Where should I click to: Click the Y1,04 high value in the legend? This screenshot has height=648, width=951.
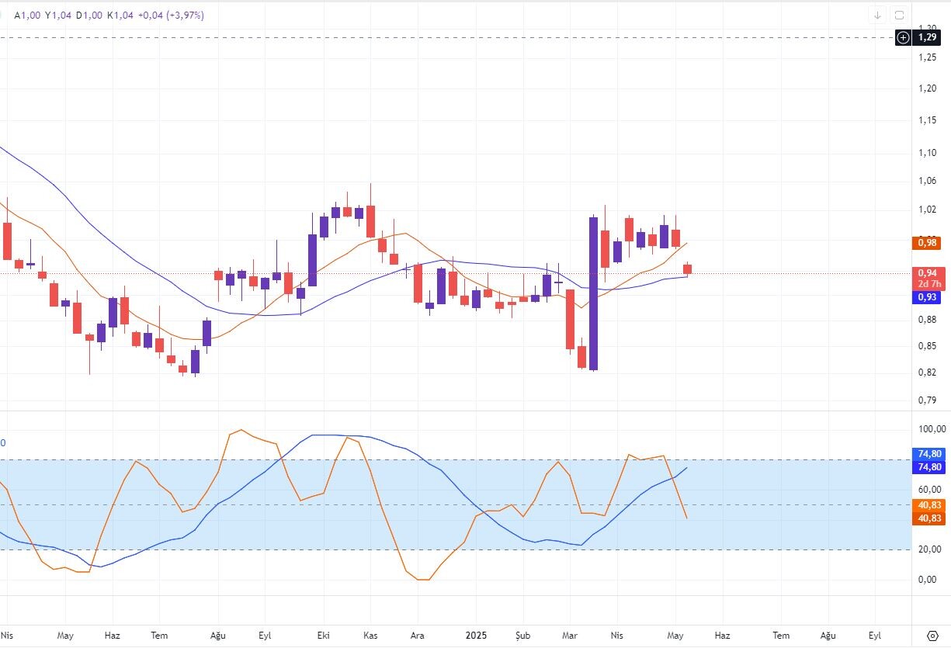59,15
